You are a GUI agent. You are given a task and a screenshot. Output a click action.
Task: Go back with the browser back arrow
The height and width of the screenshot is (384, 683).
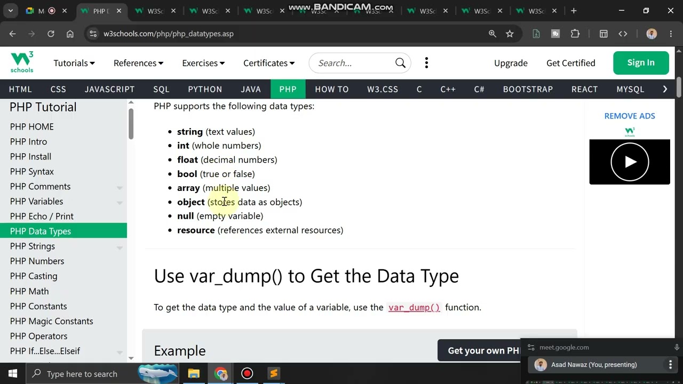[x=12, y=34]
